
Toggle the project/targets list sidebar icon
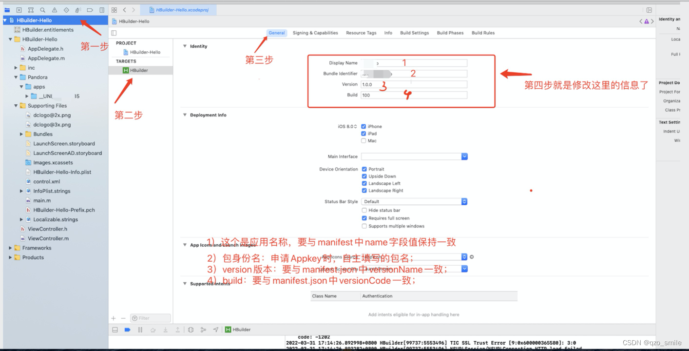tap(114, 33)
